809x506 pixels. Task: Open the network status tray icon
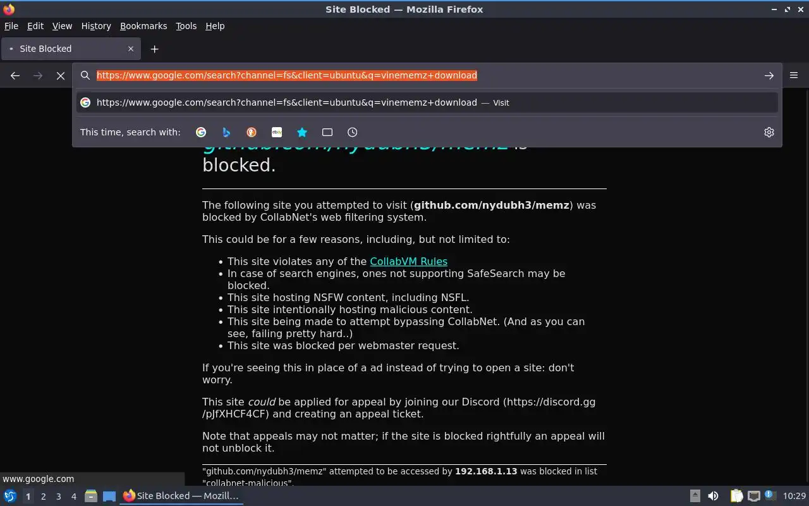click(x=753, y=496)
